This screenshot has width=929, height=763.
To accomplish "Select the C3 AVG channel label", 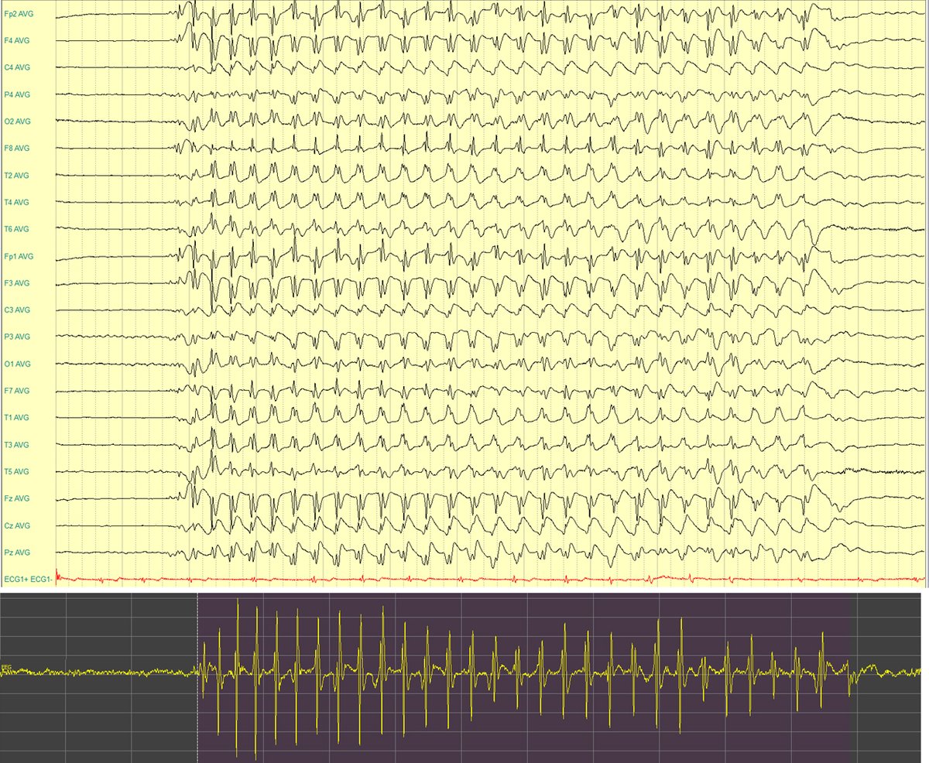I will click(17, 310).
